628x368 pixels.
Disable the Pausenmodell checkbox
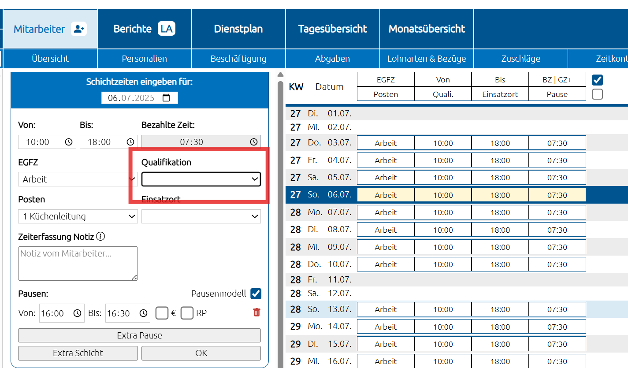click(256, 294)
